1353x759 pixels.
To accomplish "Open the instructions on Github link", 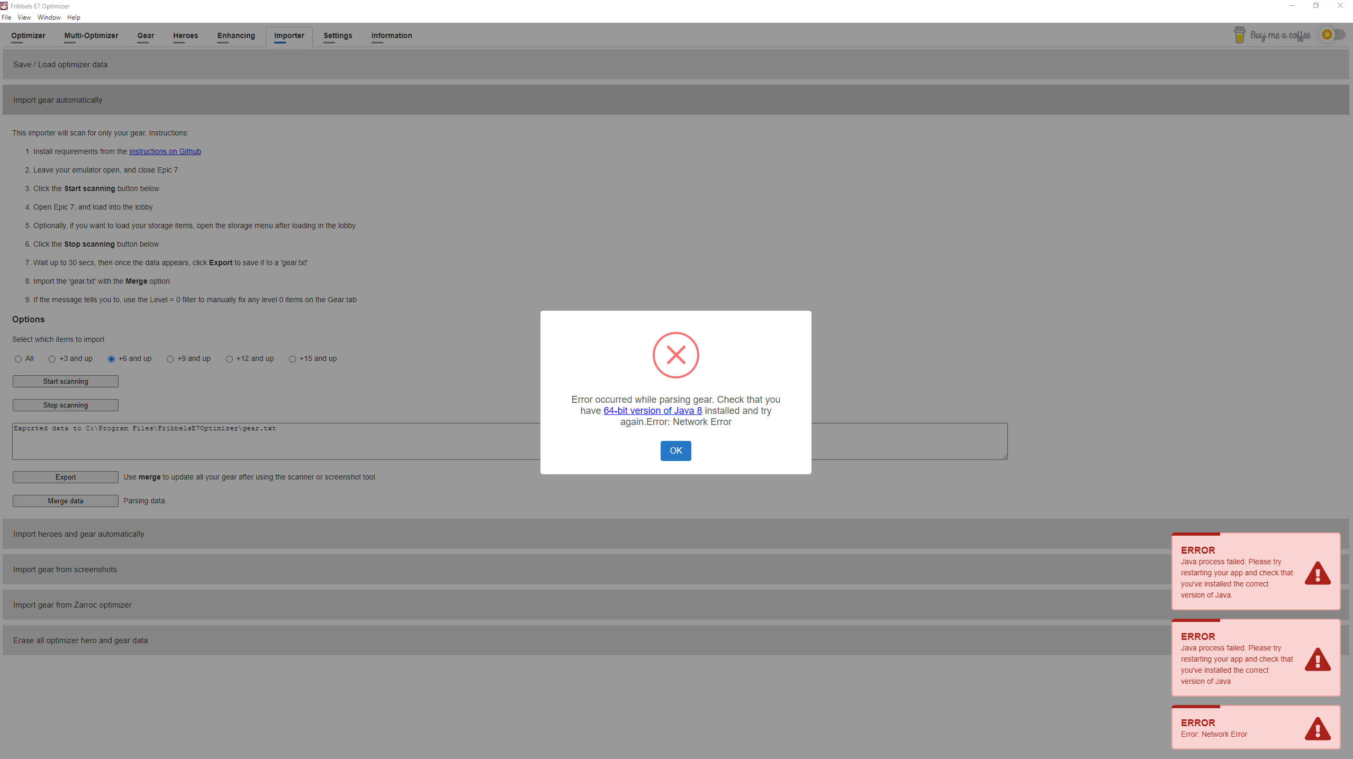I will coord(165,151).
